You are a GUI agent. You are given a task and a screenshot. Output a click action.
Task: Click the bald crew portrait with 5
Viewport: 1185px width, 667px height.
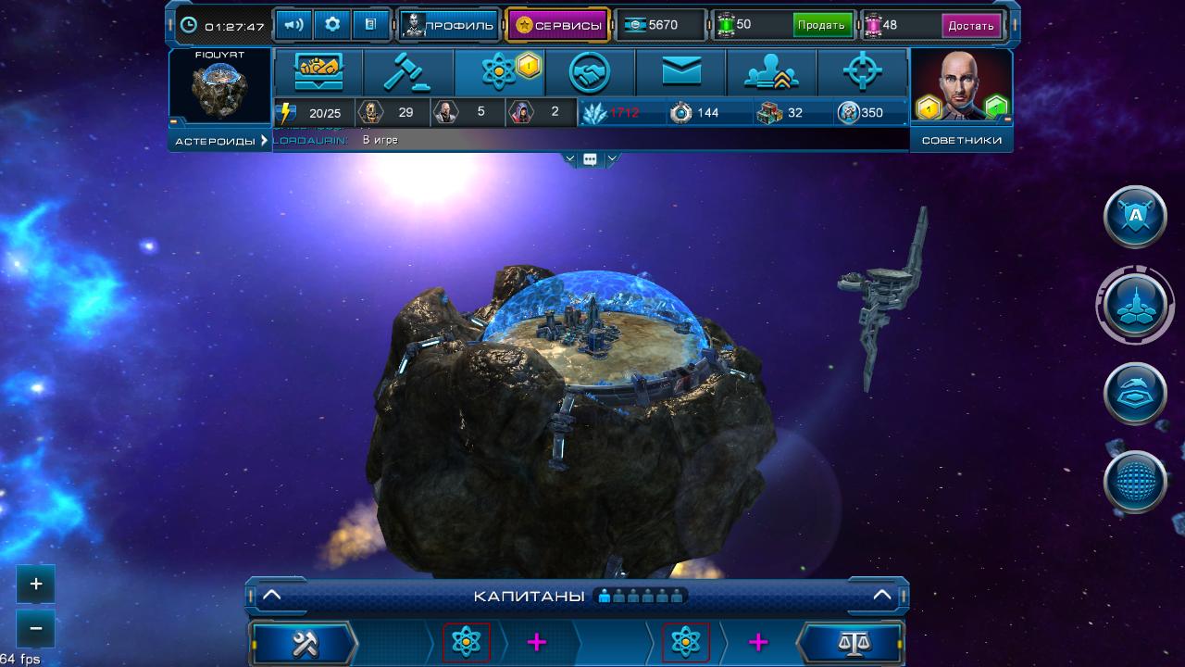click(x=468, y=113)
